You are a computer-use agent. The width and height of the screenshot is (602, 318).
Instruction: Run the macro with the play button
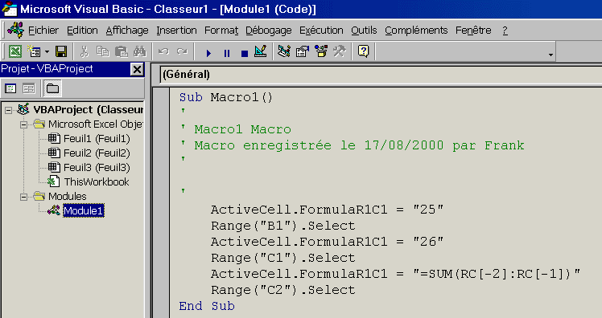[x=208, y=53]
